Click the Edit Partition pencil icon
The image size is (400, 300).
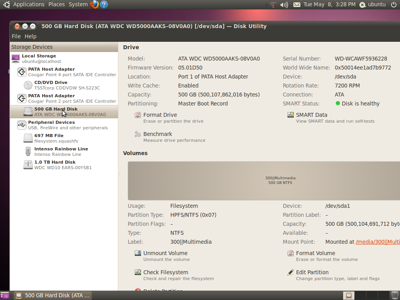pos(291,272)
